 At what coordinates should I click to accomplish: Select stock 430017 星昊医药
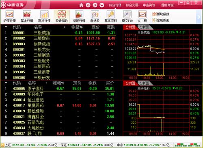[x=60, y=105]
